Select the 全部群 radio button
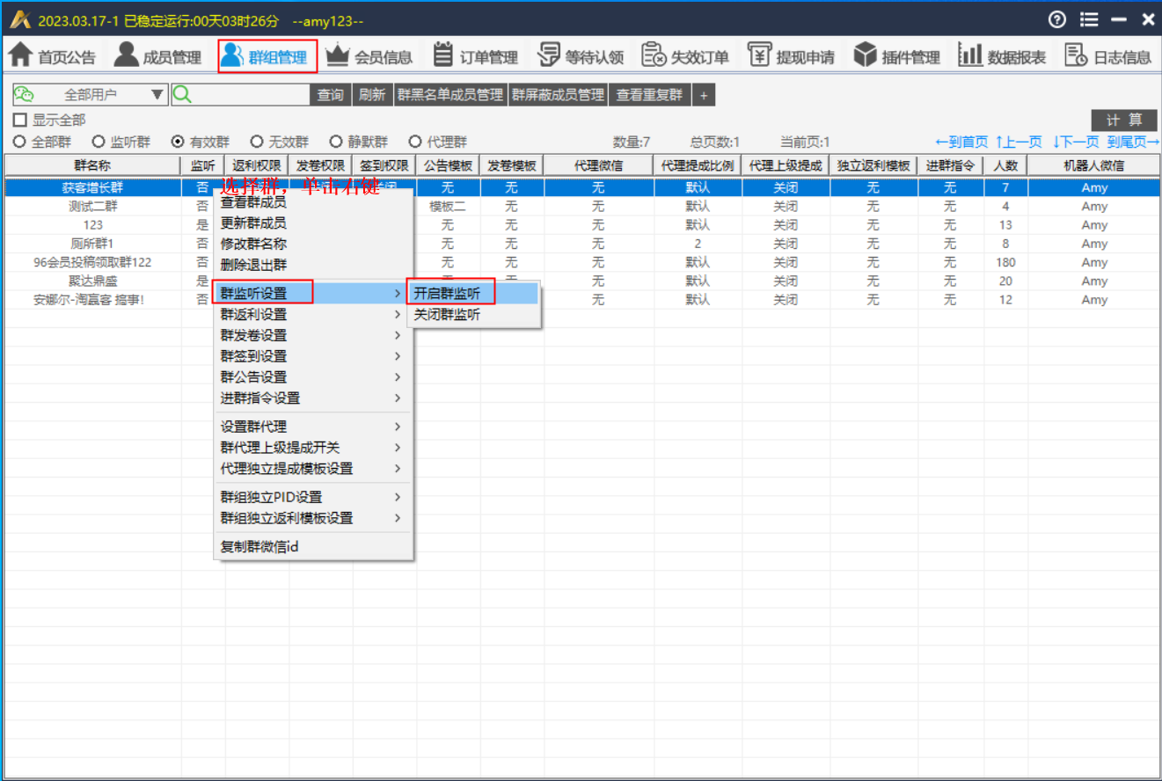 point(18,142)
